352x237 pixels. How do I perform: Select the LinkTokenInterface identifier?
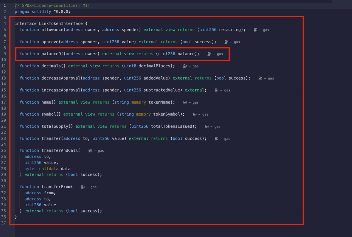pos(61,23)
